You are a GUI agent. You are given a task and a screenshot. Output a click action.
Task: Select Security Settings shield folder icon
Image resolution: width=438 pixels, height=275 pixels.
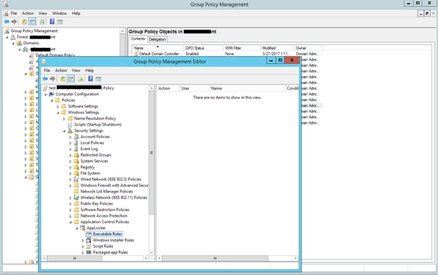70,130
